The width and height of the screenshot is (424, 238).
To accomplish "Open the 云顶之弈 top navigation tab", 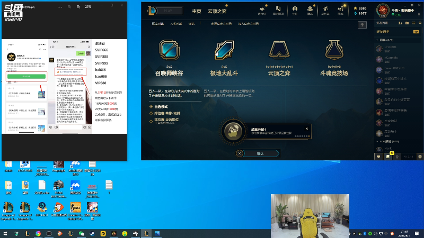I will pos(217,11).
